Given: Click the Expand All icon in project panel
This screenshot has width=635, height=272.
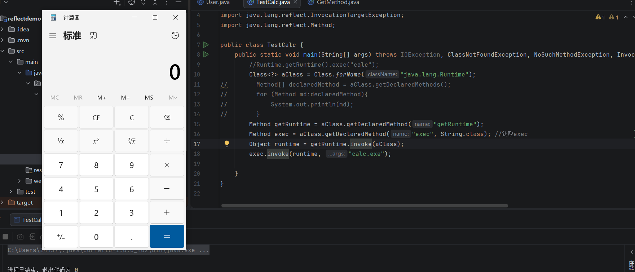Looking at the screenshot, I should coord(143,3).
